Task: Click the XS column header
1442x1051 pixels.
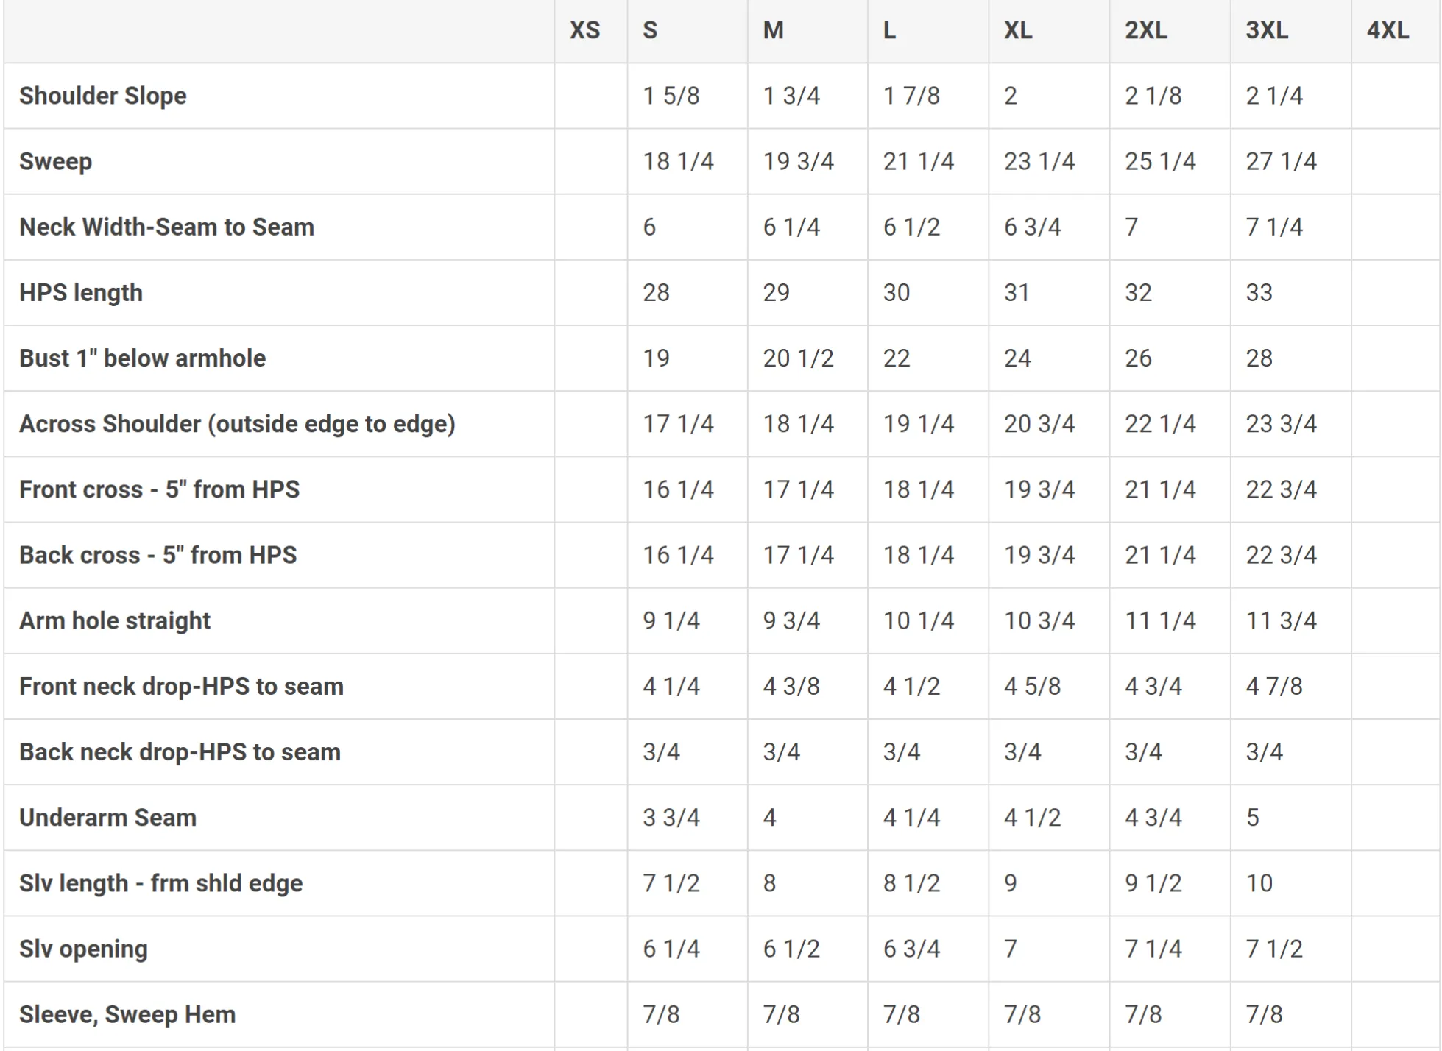Action: (x=585, y=31)
